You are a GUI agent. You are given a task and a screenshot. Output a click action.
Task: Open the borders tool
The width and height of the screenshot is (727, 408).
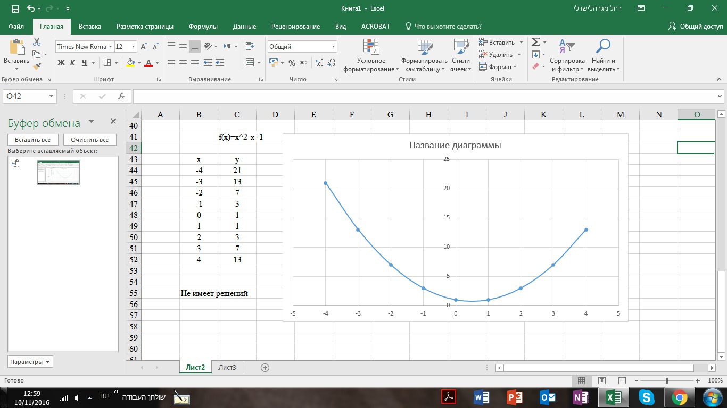click(x=107, y=63)
